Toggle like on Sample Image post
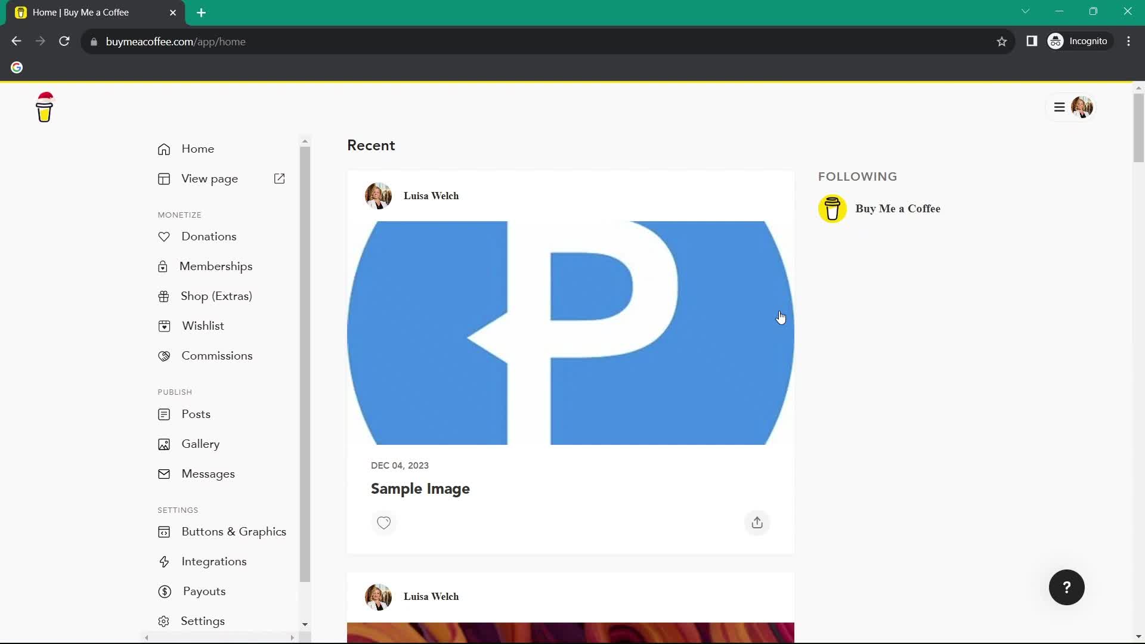The width and height of the screenshot is (1145, 644). click(383, 523)
